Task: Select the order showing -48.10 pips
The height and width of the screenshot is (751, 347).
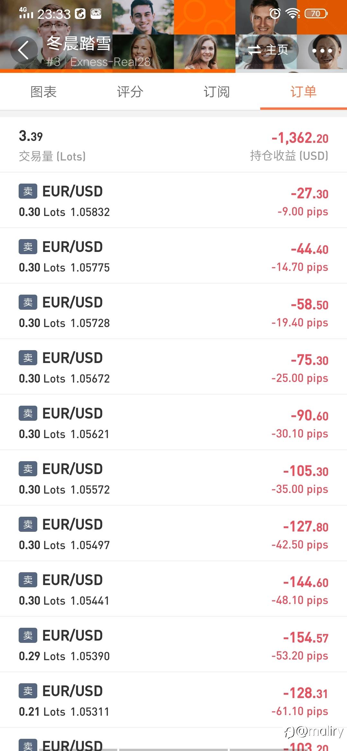Action: point(173,589)
